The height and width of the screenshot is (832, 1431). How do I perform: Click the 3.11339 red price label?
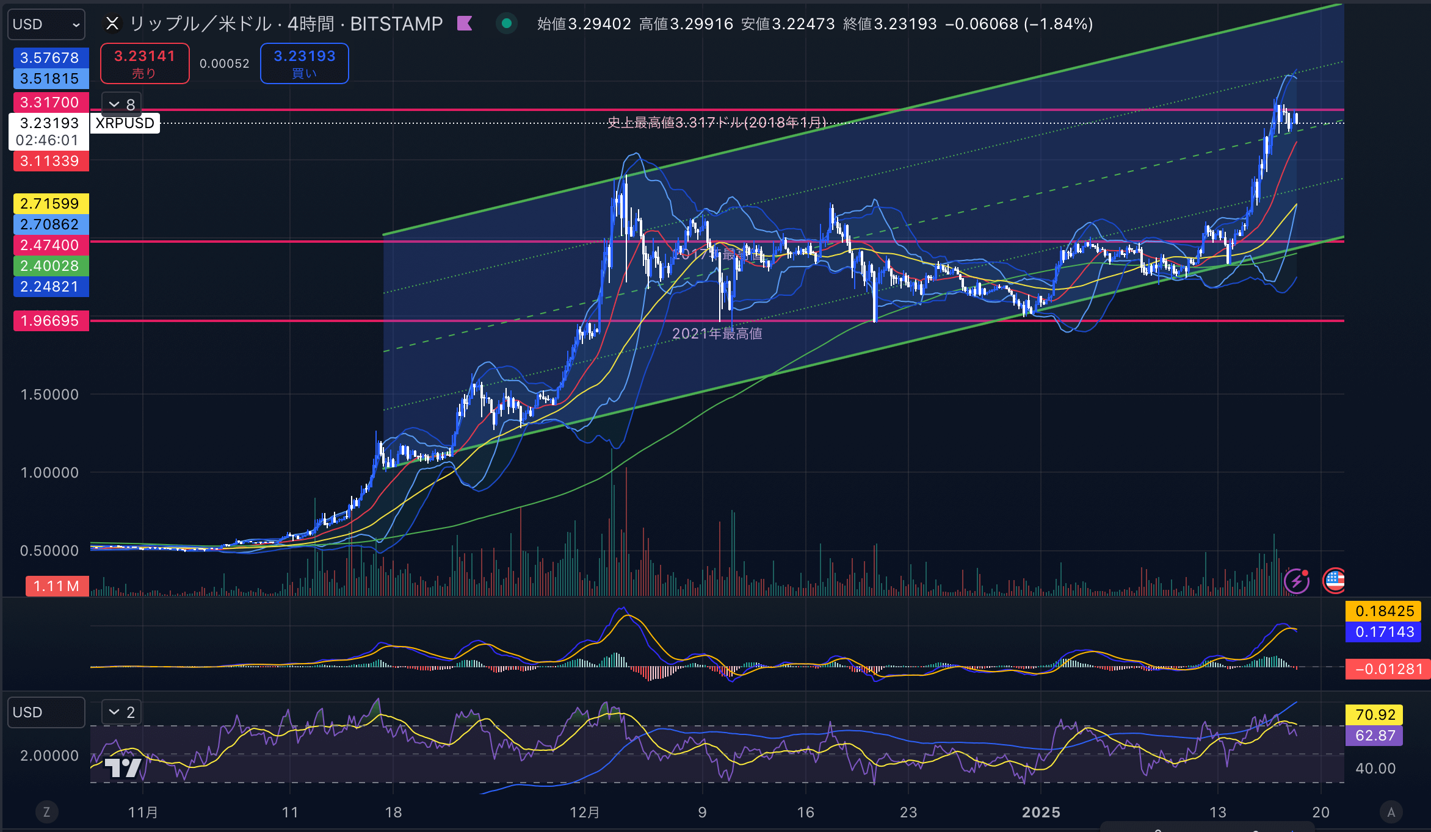(x=51, y=161)
